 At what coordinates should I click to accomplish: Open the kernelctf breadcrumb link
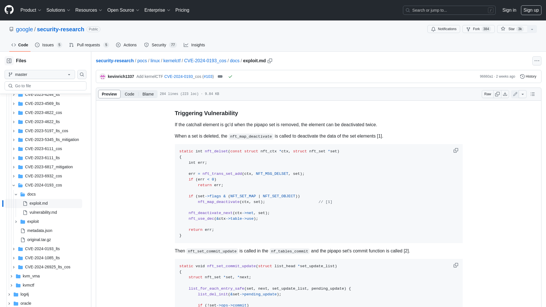click(x=172, y=61)
